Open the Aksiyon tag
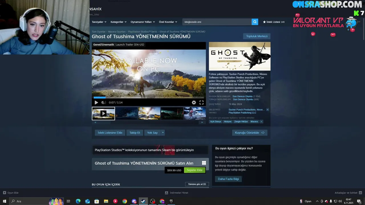365x205 pixels. tap(228, 122)
